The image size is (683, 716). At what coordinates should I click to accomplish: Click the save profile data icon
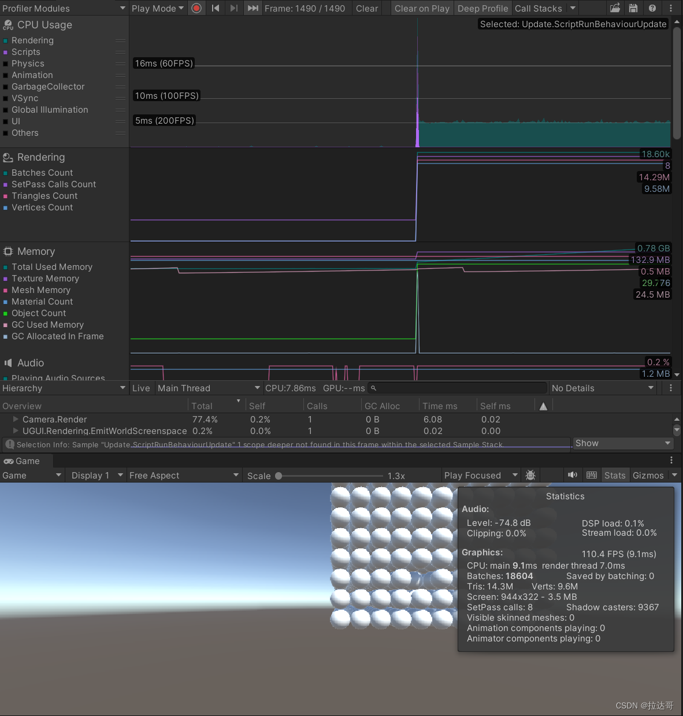tap(633, 8)
